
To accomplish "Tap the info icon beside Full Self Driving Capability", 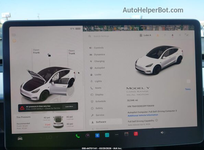I will (x=156, y=120).
